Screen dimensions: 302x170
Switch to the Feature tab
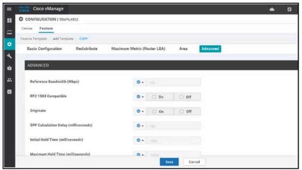pyautogui.click(x=46, y=28)
